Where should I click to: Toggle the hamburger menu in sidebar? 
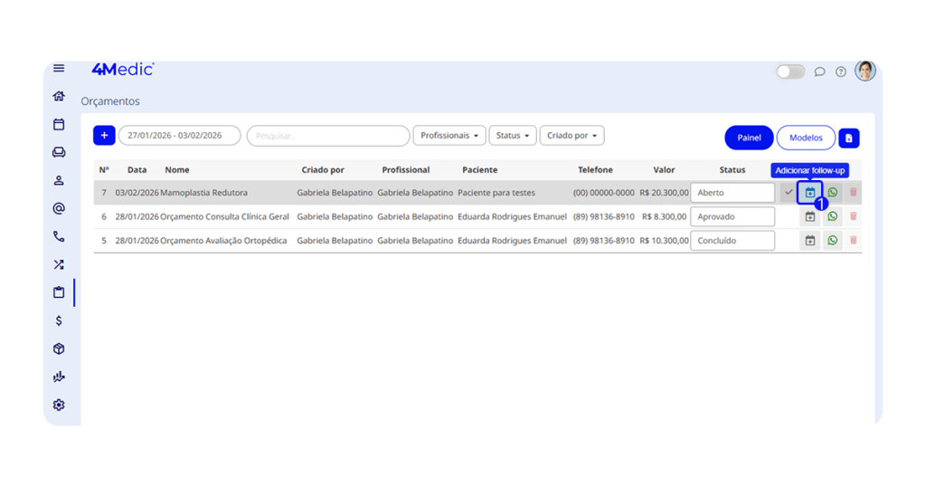pyautogui.click(x=59, y=69)
